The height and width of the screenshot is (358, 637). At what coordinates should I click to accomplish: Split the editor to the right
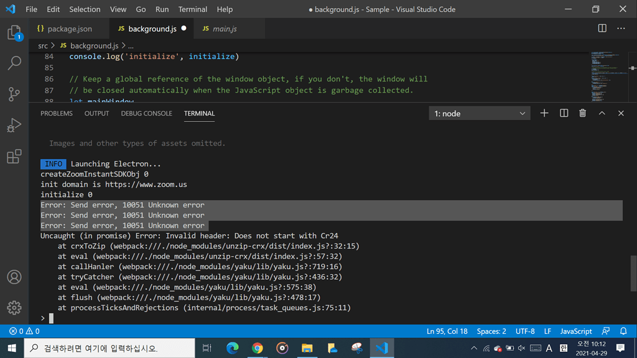point(602,29)
